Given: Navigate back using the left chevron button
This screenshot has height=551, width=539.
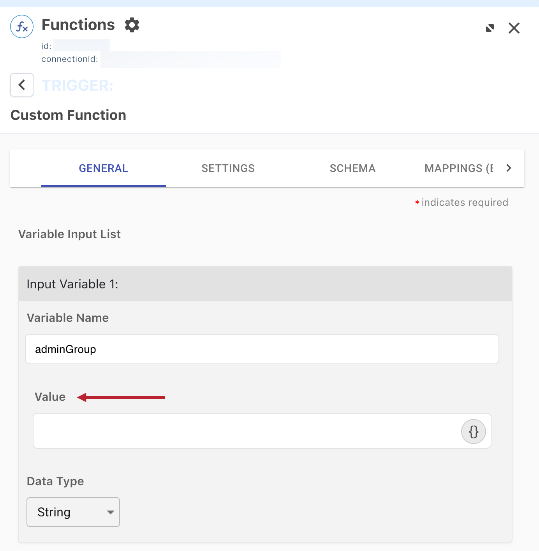Looking at the screenshot, I should 21,85.
